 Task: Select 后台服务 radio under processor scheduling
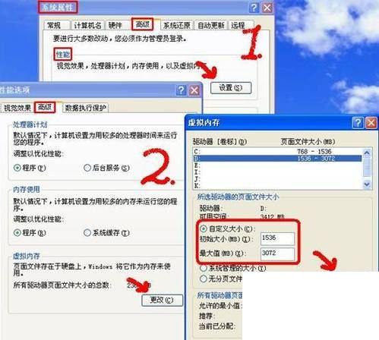click(x=87, y=168)
